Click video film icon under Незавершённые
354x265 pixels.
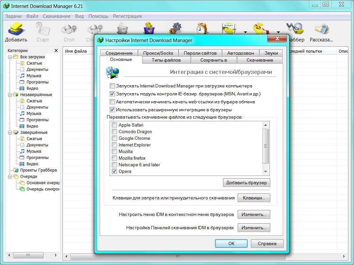point(22,126)
